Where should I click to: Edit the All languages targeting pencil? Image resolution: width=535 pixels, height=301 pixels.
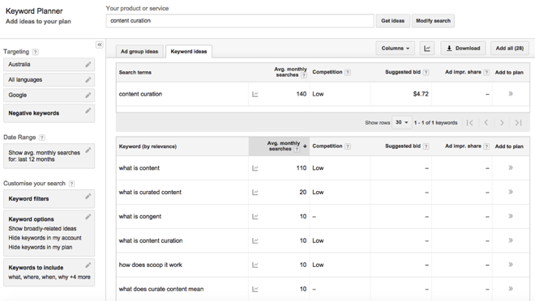pyautogui.click(x=88, y=79)
